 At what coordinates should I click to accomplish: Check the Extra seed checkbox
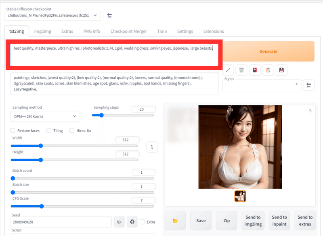pyautogui.click(x=142, y=222)
